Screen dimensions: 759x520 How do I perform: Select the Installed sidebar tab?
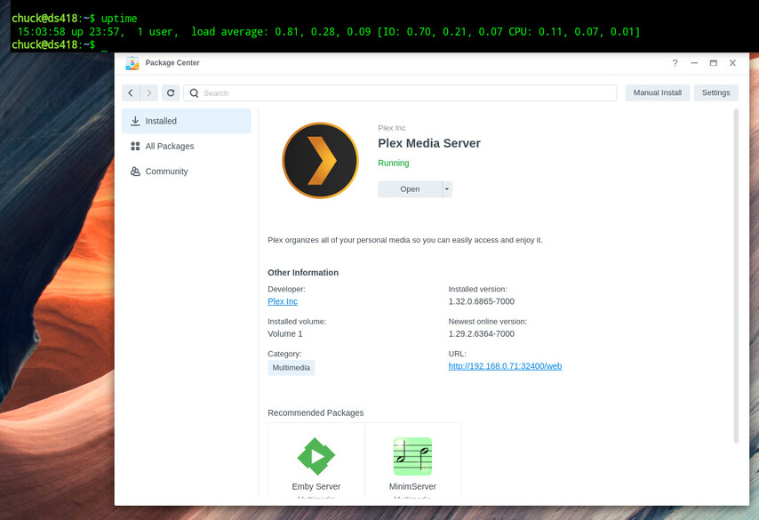pyautogui.click(x=187, y=121)
